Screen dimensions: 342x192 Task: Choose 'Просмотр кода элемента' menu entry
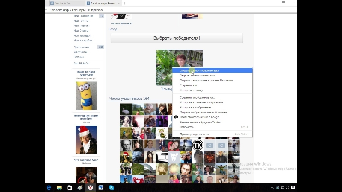195,134
